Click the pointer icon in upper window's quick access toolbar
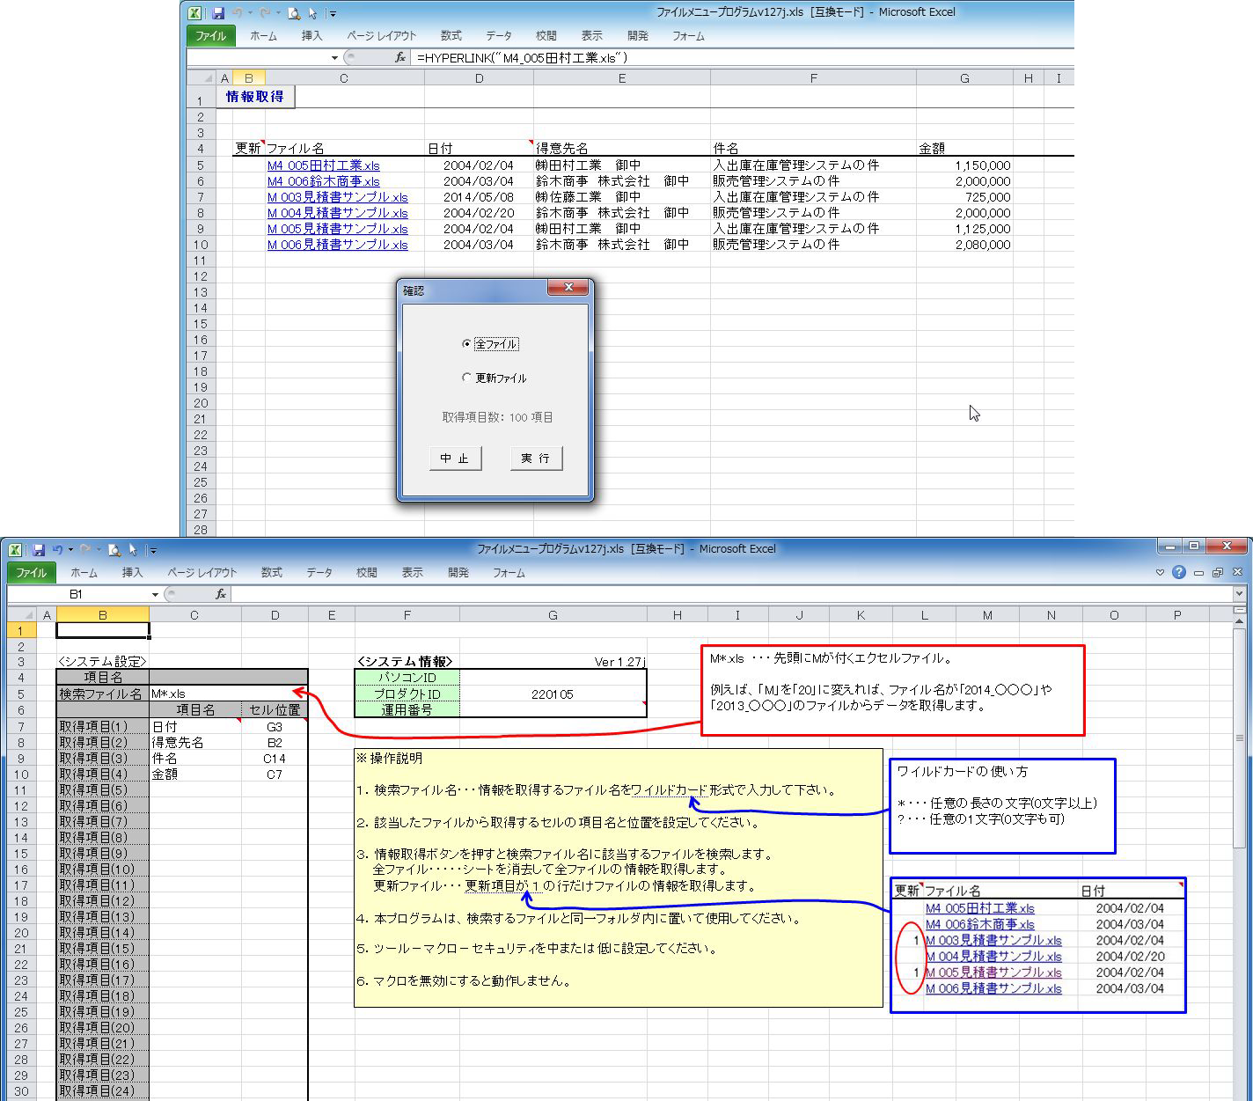 312,13
